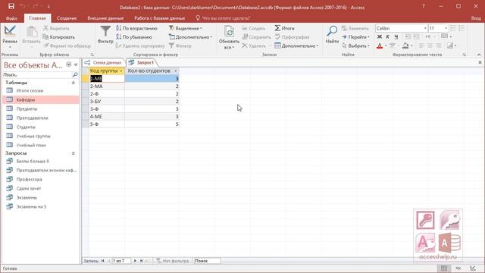The image size is (485, 273).
Task: Open Сдали зачет query
Action: tap(40, 189)
